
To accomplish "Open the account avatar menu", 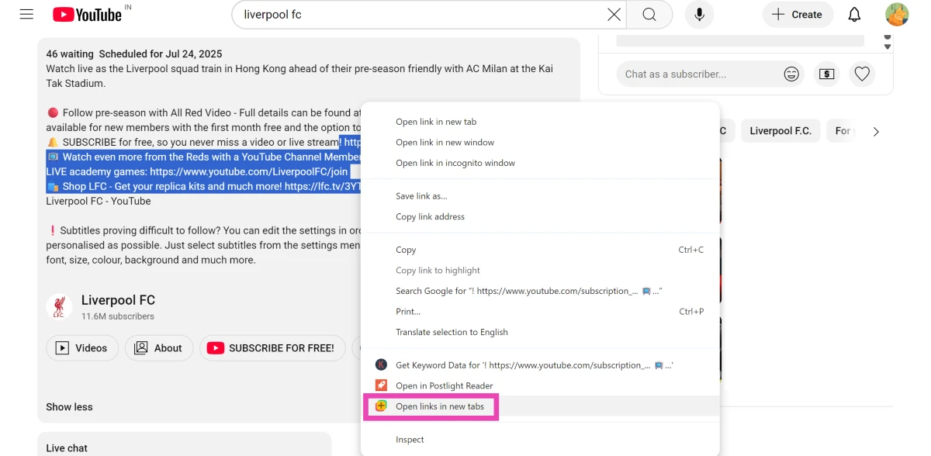I will [897, 14].
